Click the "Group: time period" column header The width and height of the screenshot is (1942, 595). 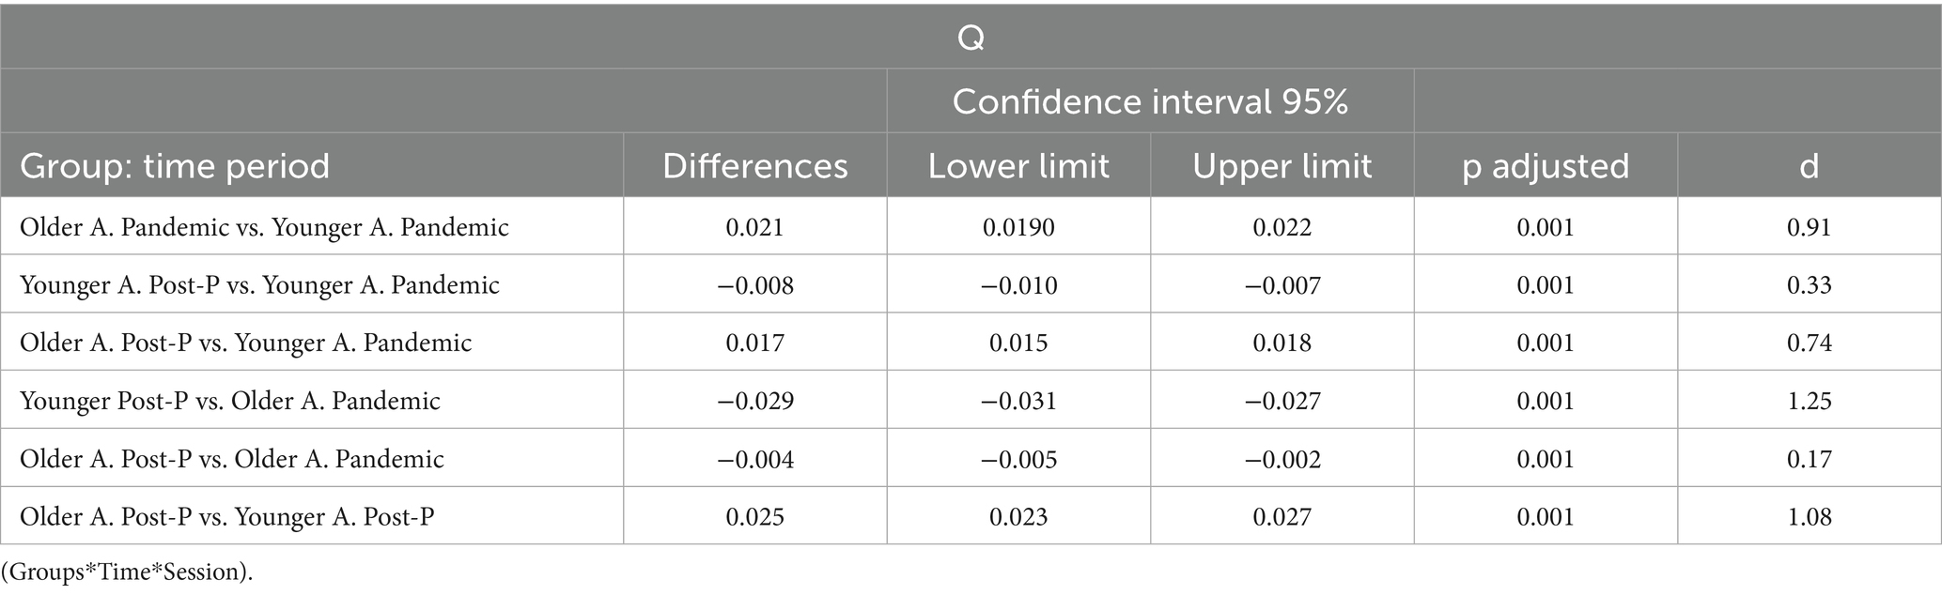coord(175,166)
